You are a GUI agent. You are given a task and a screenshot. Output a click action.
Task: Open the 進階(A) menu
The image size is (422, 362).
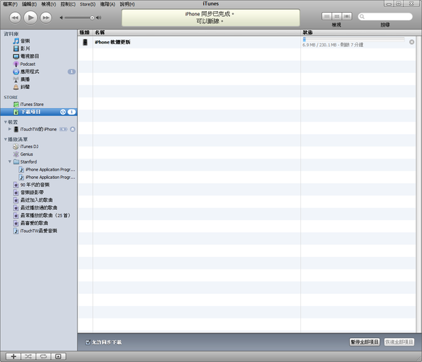(108, 4)
